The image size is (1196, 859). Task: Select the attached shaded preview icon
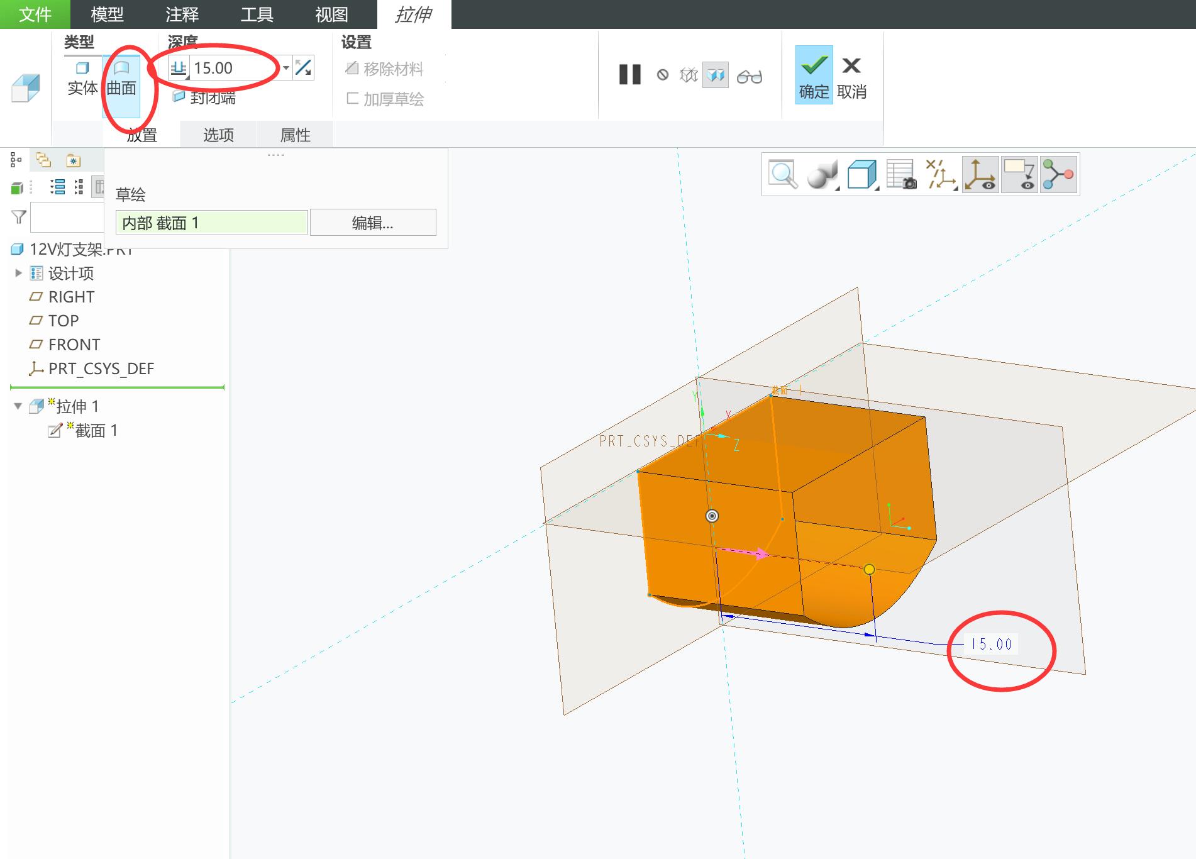click(x=716, y=75)
